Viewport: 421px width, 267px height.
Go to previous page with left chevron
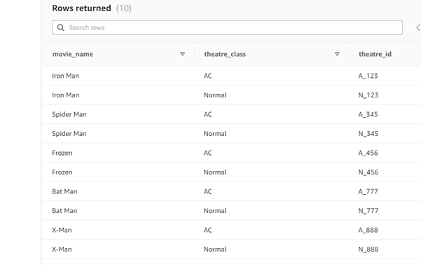click(x=418, y=27)
